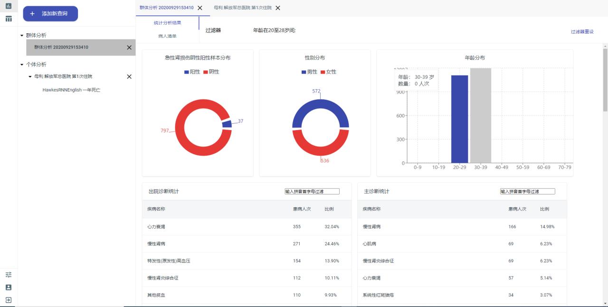The image size is (608, 307).
Task: Open the bar chart analysis sidebar icon
Action: [x=9, y=6]
